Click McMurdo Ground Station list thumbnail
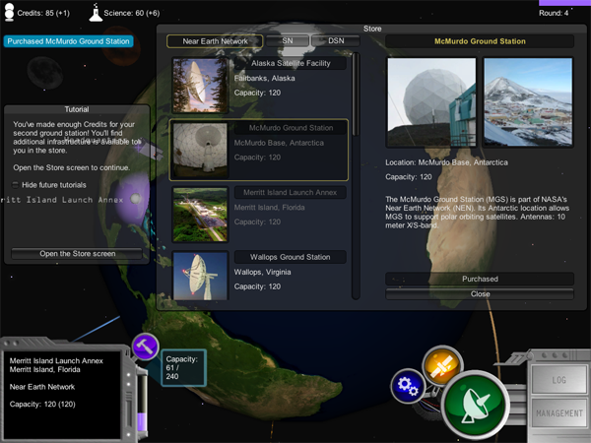The image size is (591, 443). [200, 150]
